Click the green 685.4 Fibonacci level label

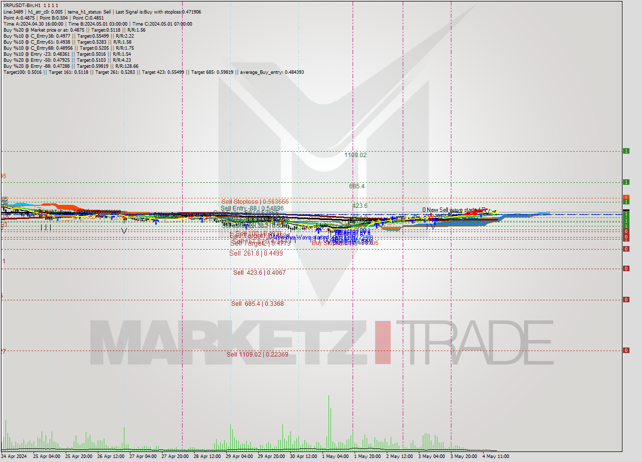(357, 186)
